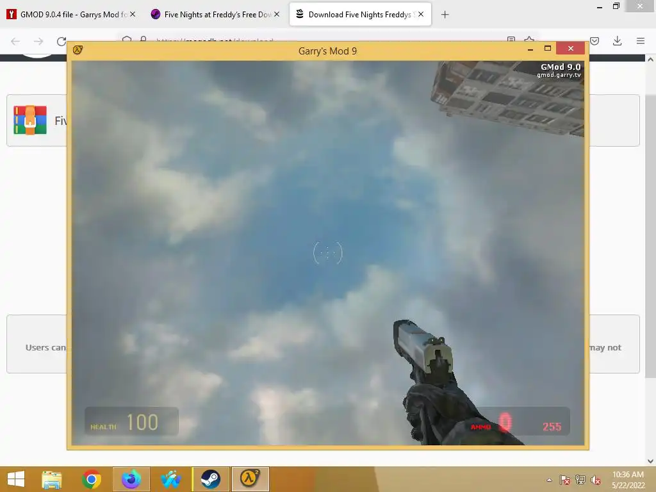Go back in browser history

[x=15, y=41]
